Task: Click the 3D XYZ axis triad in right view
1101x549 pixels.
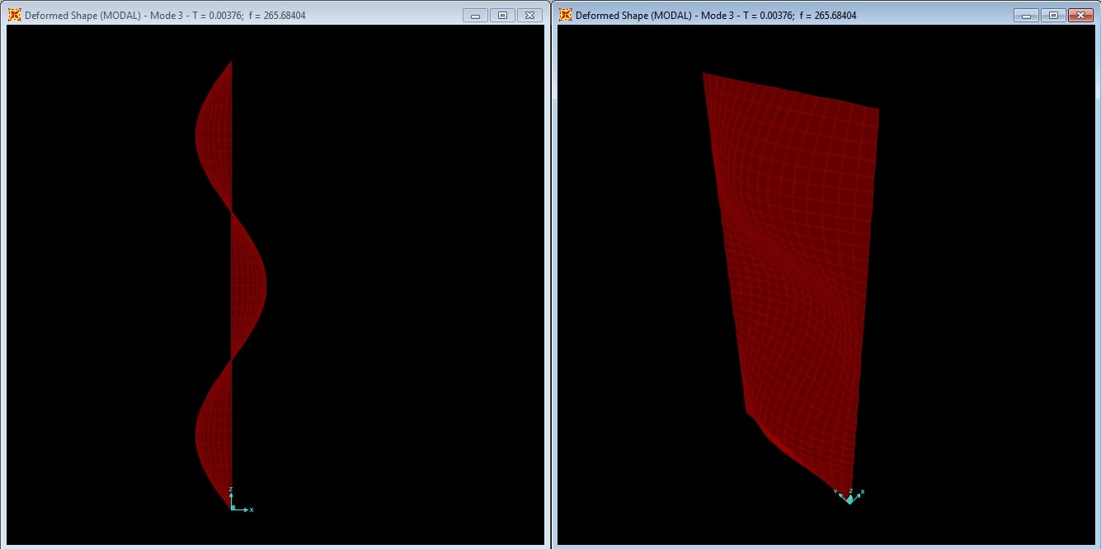Action: (849, 495)
